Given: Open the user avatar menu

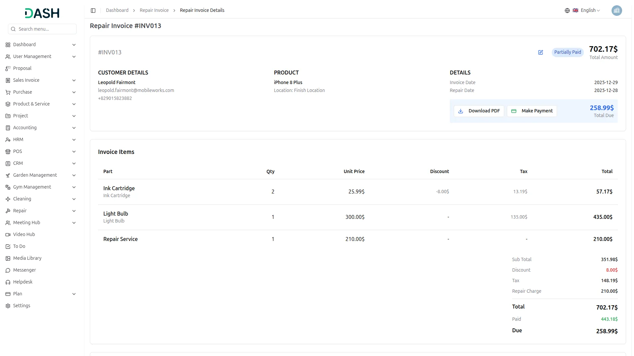Looking at the screenshot, I should point(616,11).
